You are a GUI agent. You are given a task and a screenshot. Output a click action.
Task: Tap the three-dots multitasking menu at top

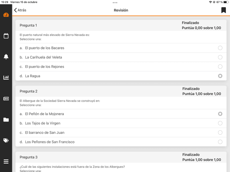115,2
